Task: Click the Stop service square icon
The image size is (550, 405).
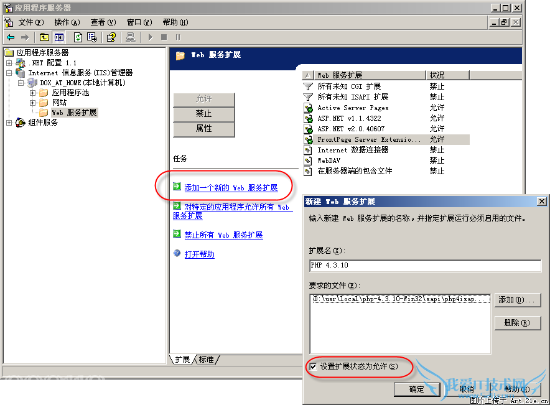Action: pyautogui.click(x=164, y=37)
